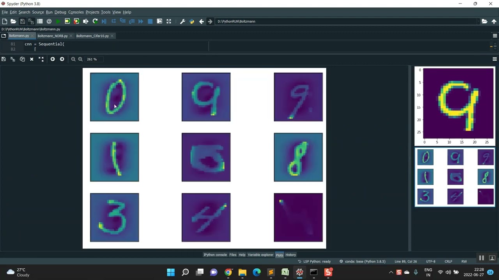
Task: Click LSP Python ready status
Action: click(x=314, y=261)
